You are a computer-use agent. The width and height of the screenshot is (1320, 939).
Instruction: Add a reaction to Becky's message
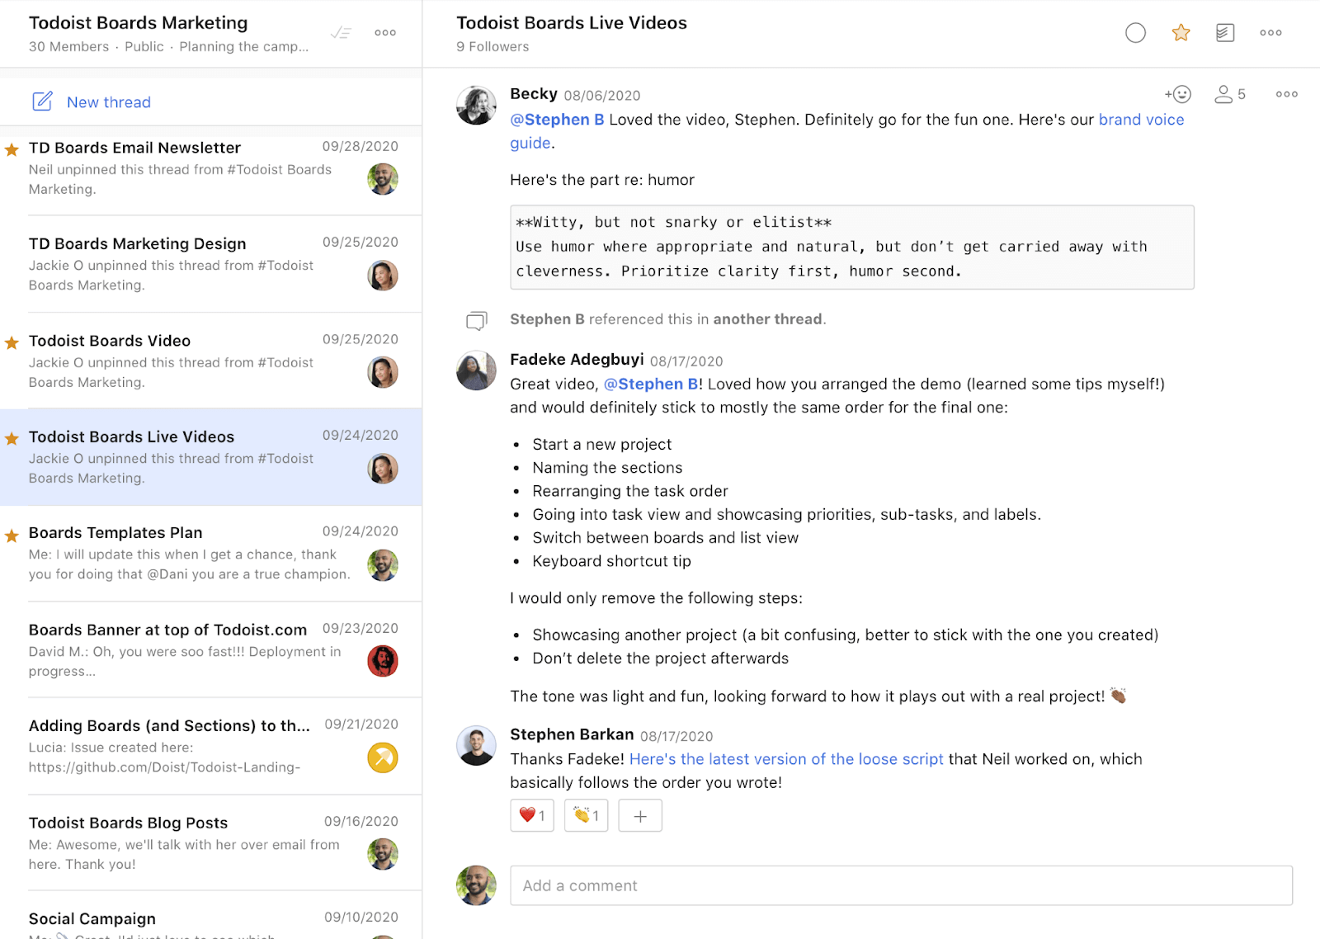coord(1178,94)
